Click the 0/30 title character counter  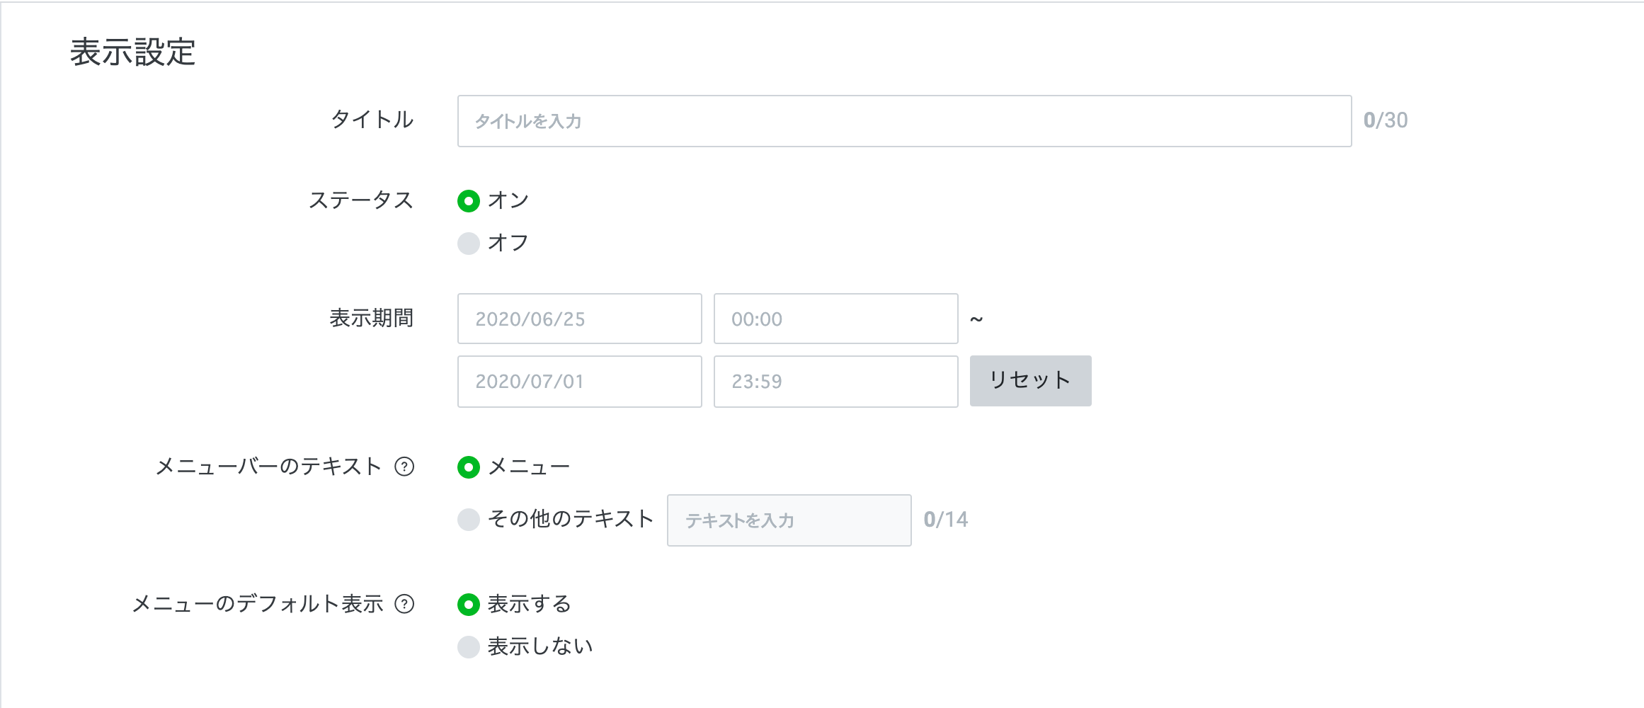[x=1386, y=120]
